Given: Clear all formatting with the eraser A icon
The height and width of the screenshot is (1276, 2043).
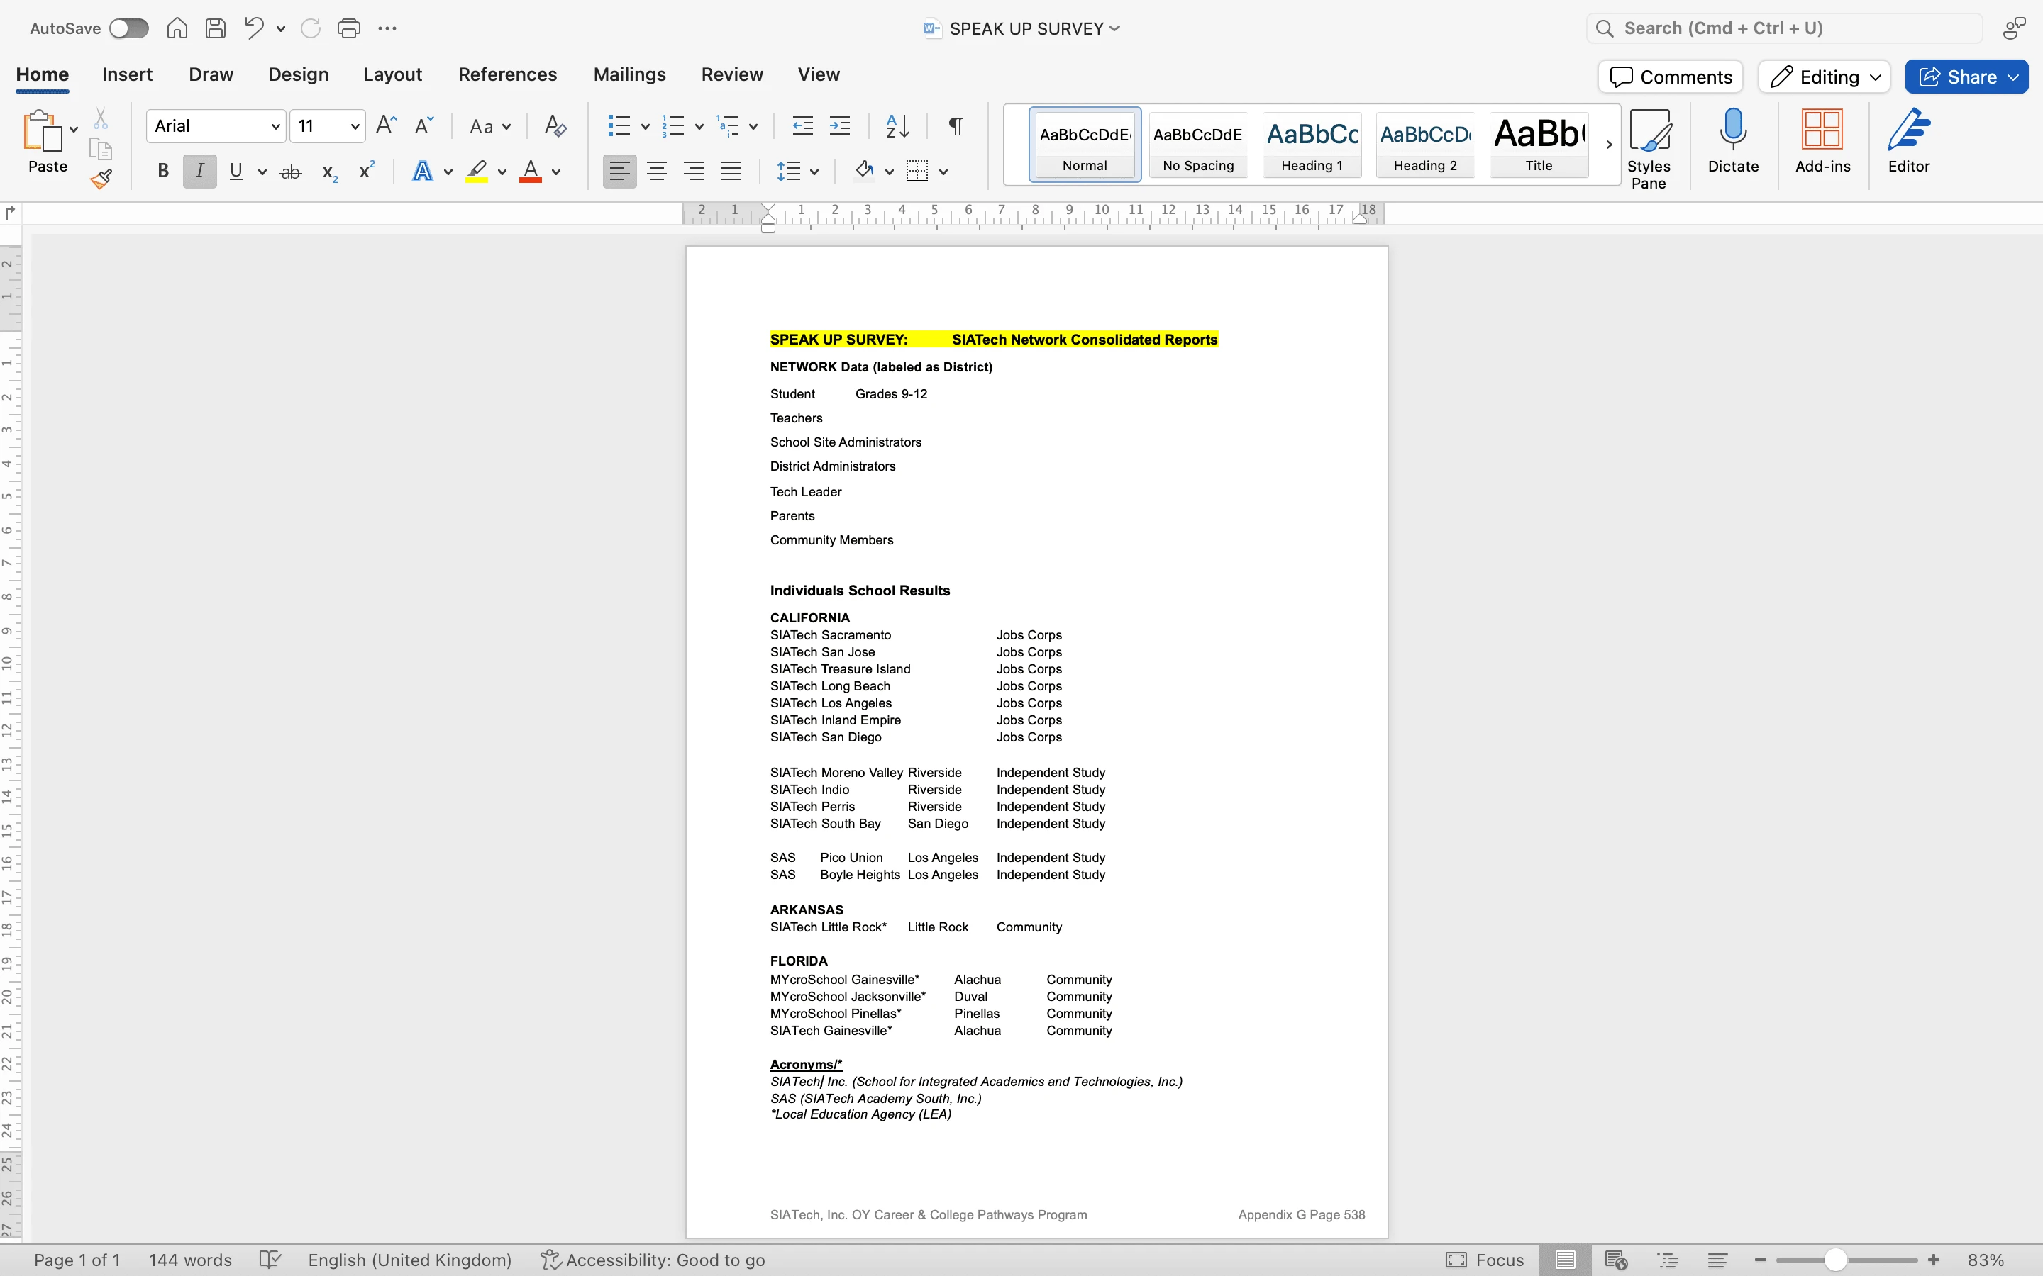Looking at the screenshot, I should click(x=555, y=125).
